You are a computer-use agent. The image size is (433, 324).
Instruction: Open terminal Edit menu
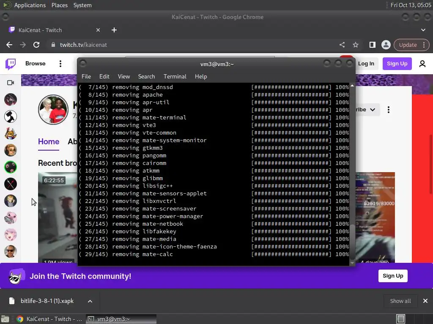coord(104,77)
